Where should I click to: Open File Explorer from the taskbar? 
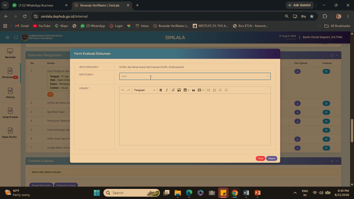(x=178, y=193)
